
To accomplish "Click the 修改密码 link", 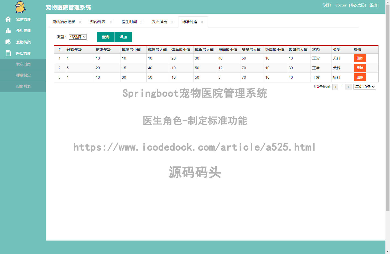I will (357, 5).
